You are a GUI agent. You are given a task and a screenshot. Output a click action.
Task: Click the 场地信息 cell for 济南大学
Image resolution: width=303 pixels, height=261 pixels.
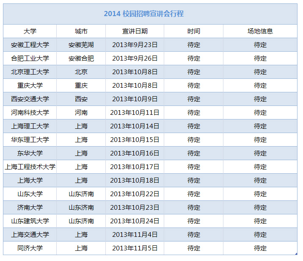pyautogui.click(x=260, y=208)
